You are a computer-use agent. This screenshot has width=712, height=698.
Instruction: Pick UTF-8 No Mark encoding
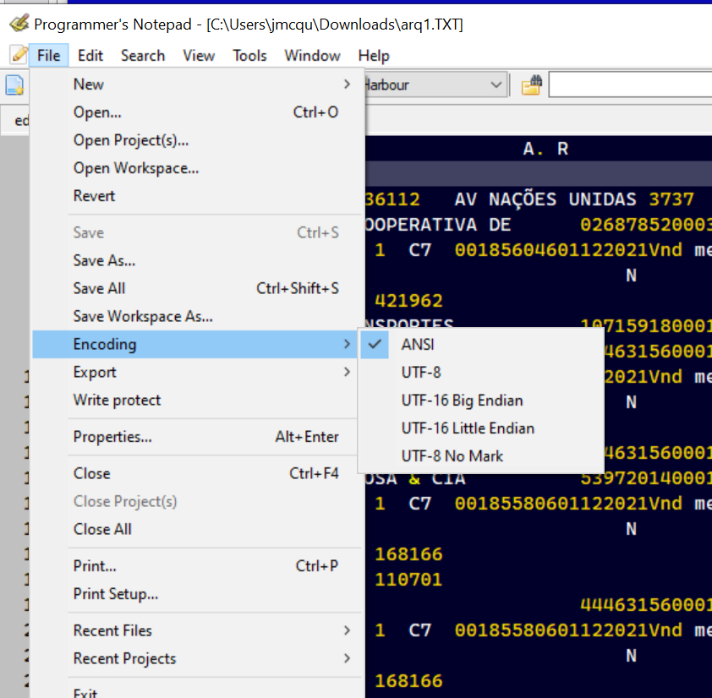[x=452, y=455]
